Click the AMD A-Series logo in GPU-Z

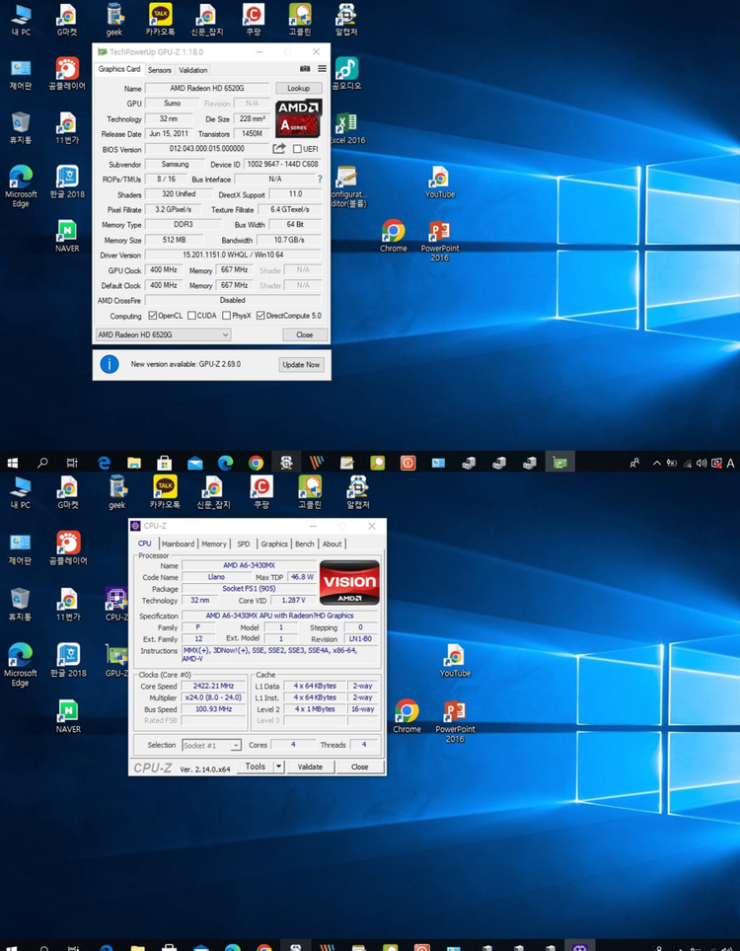pos(298,117)
